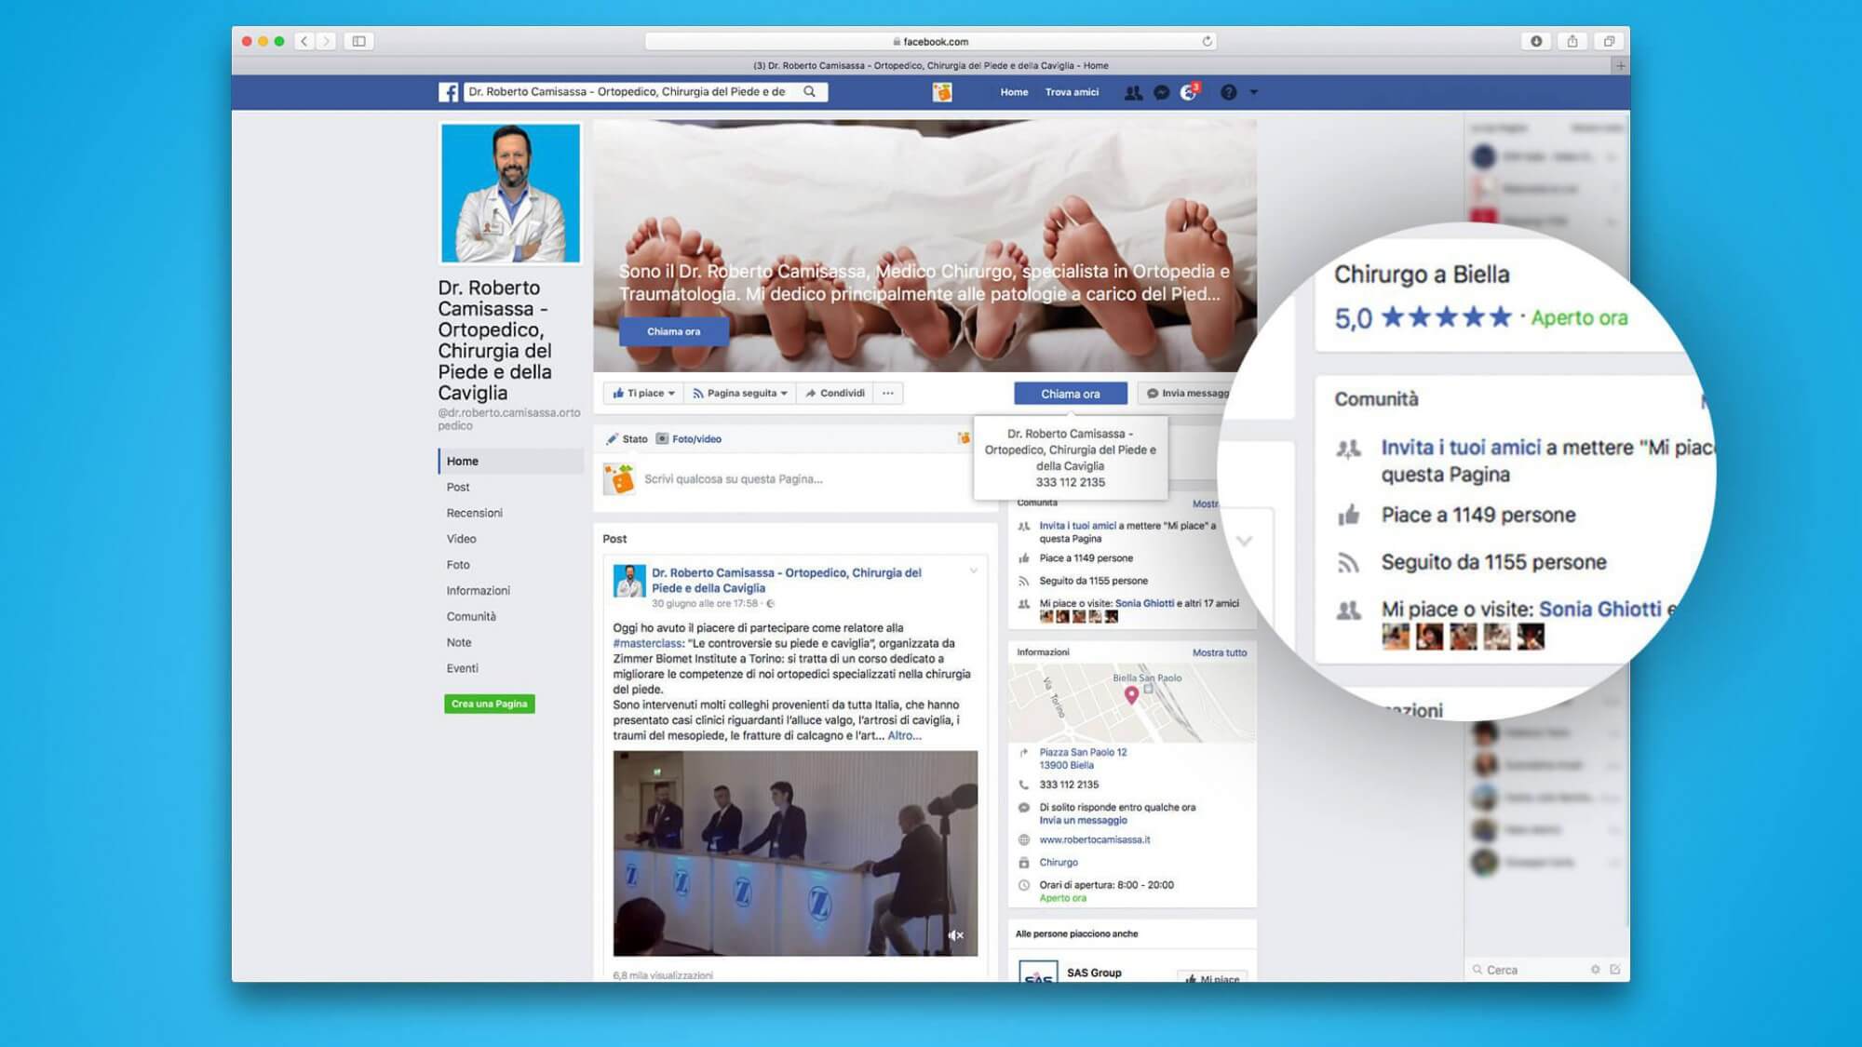Click Invia un messaggio link in info
The height and width of the screenshot is (1047, 1862).
click(1083, 820)
